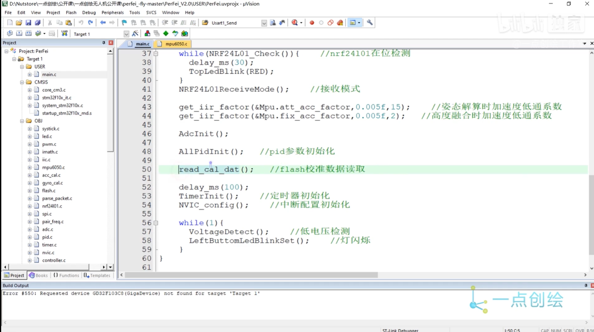Viewport: 594px width, 332px height.
Task: Switch to the Books panel tab
Action: [x=38, y=275]
